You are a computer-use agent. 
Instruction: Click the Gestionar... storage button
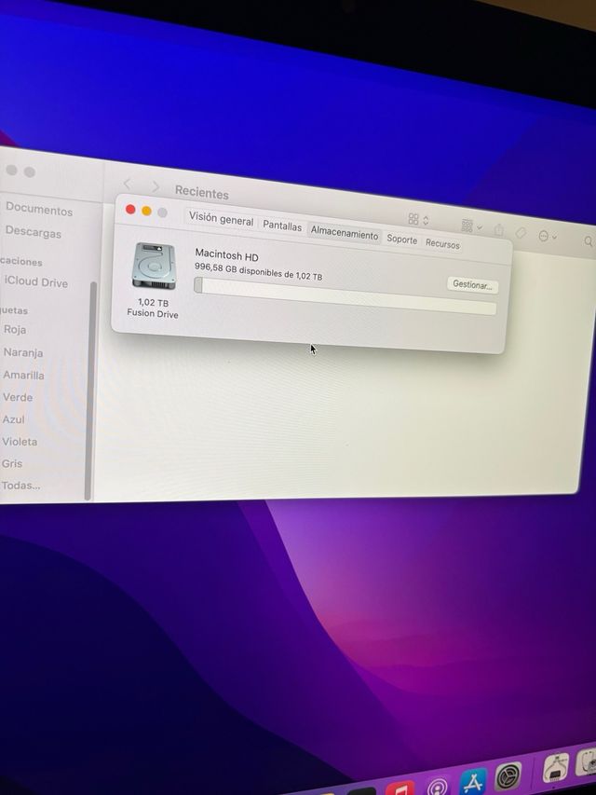[x=472, y=285]
